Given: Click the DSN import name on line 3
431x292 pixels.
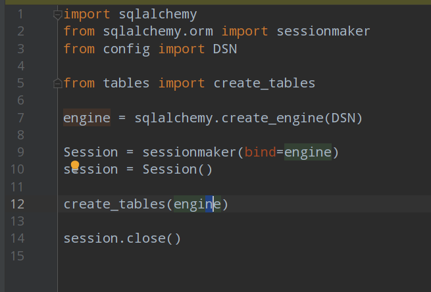Looking at the screenshot, I should click(x=225, y=49).
